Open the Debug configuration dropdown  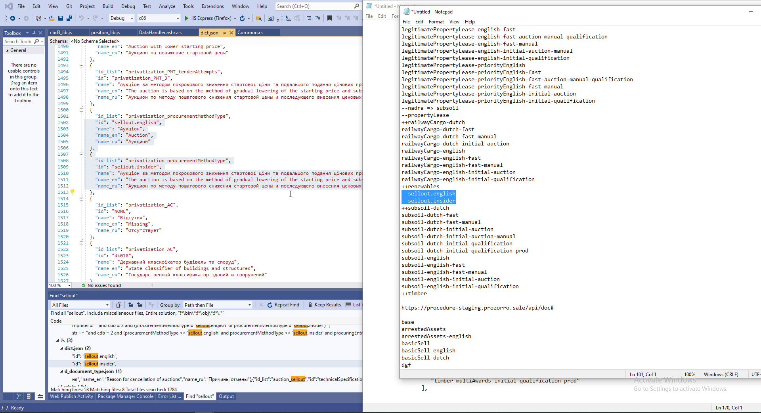tap(121, 18)
